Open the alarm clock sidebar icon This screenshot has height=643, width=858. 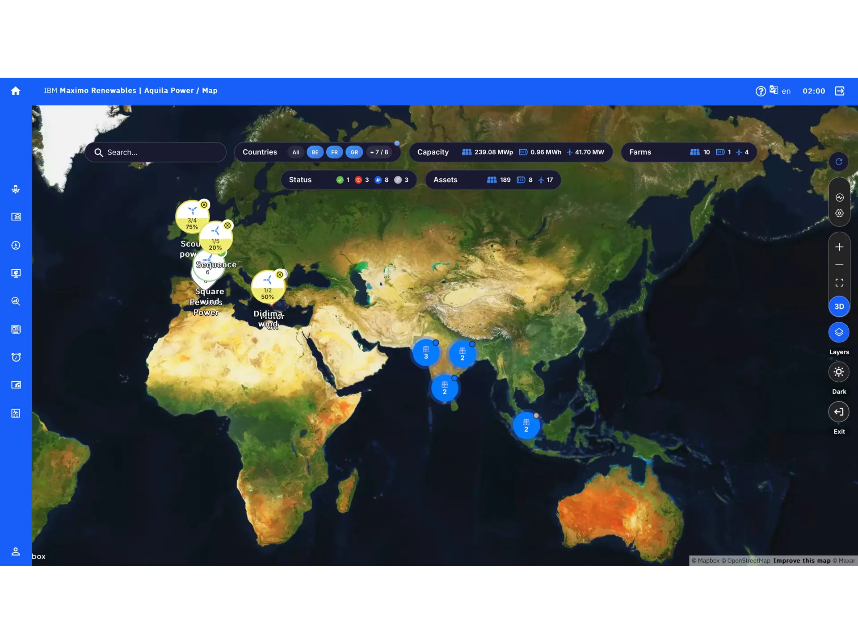click(x=16, y=357)
